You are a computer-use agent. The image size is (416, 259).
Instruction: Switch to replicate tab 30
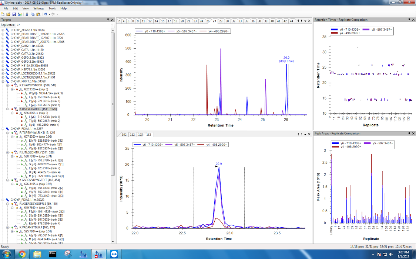tap(227, 21)
